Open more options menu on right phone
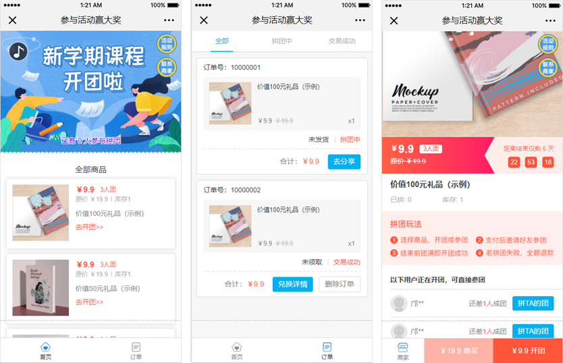563x363 pixels. point(550,20)
